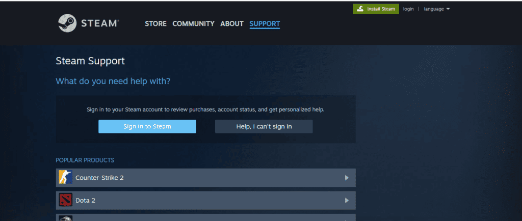Click the Counter-Strike 2 game icon
The image size is (522, 221).
[66, 178]
